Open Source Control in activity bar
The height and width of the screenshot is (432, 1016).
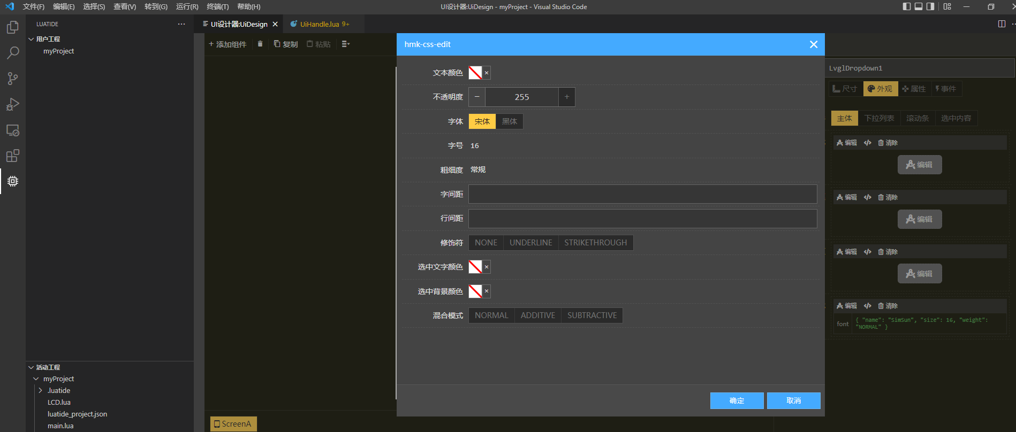(13, 79)
